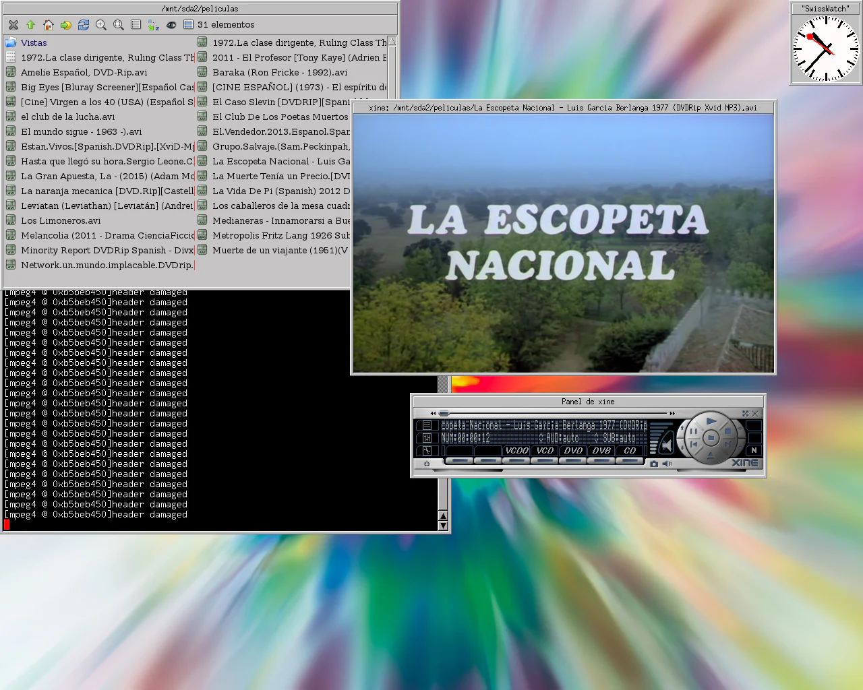The height and width of the screenshot is (690, 863).
Task: Click the xine video window showing La Escopeta Nacional
Action: (563, 243)
